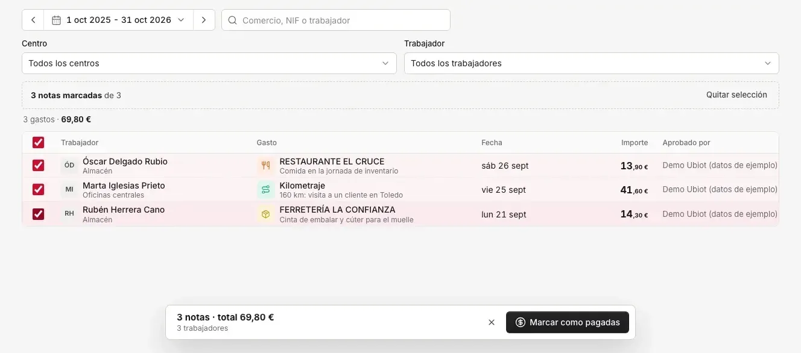
Task: Click Kilometraje expense title
Action: click(x=302, y=186)
